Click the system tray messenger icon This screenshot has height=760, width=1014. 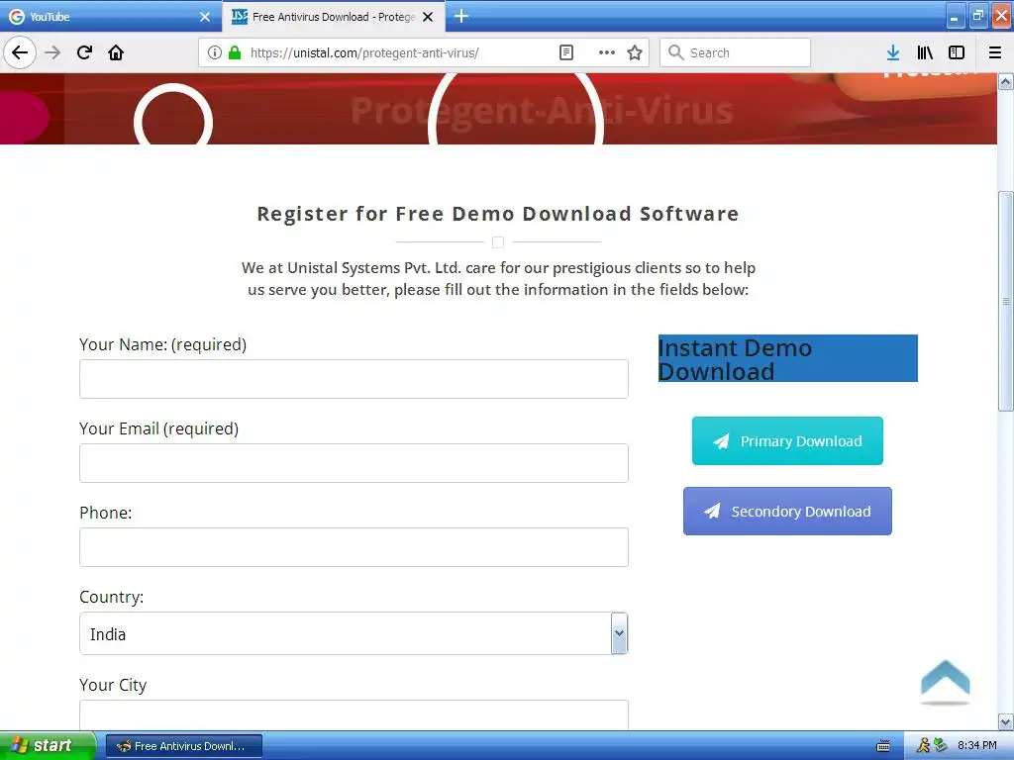pyautogui.click(x=923, y=746)
